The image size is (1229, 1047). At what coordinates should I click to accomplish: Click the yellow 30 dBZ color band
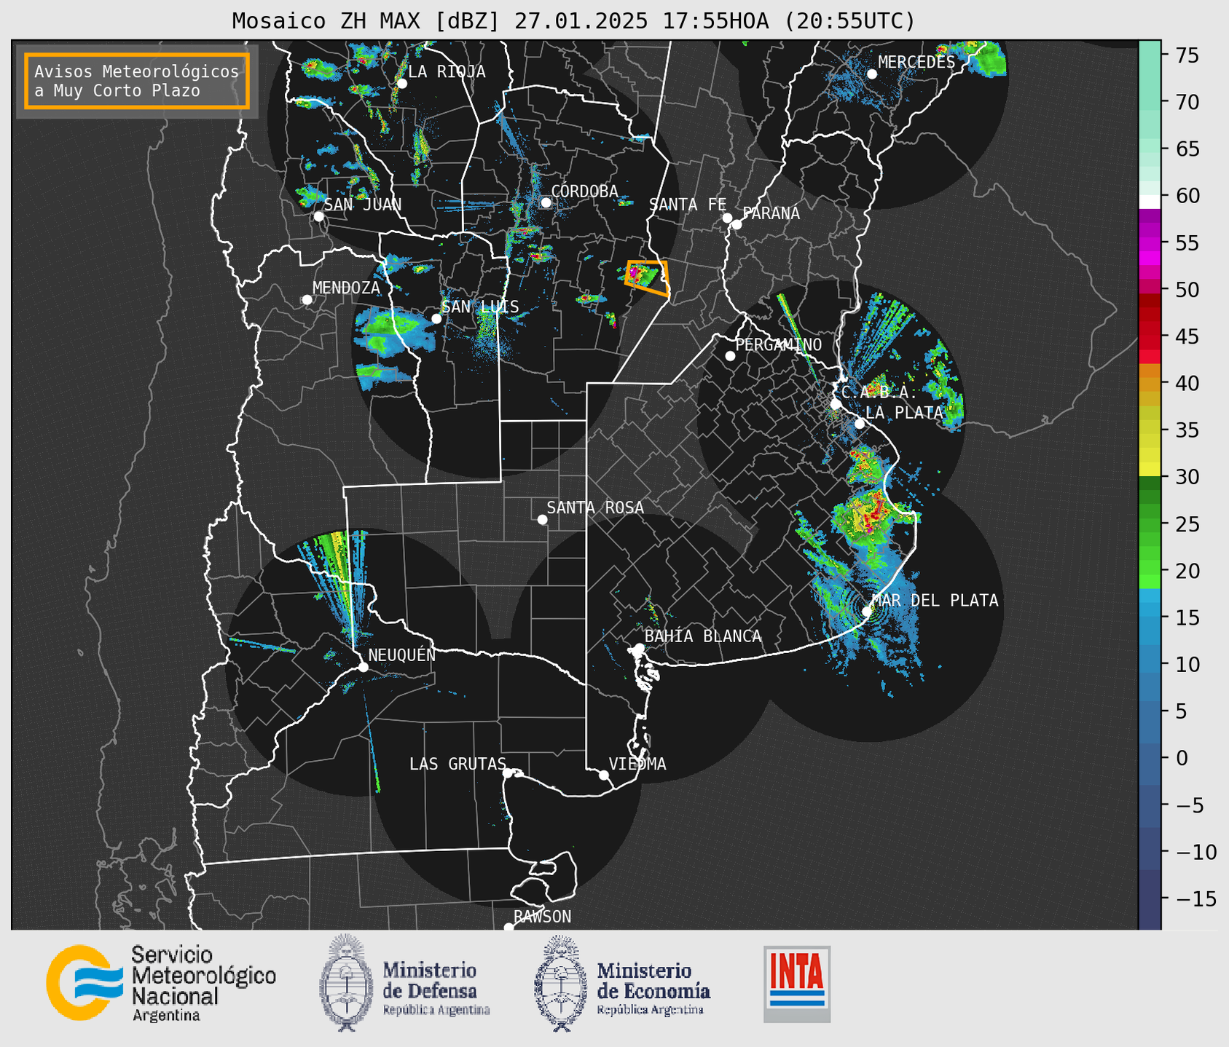point(1150,470)
